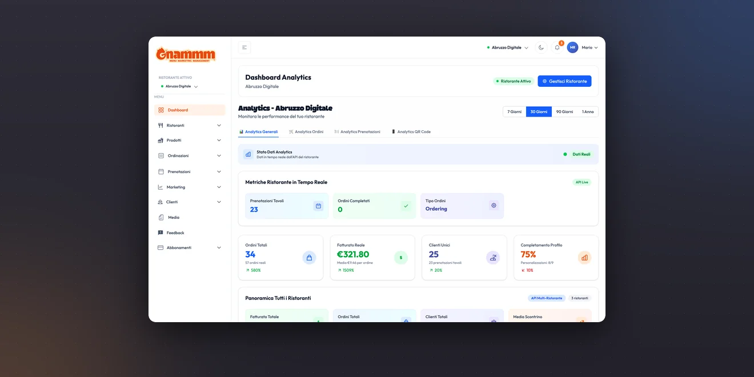
Task: Click the Media file sidebar icon
Action: (161, 217)
